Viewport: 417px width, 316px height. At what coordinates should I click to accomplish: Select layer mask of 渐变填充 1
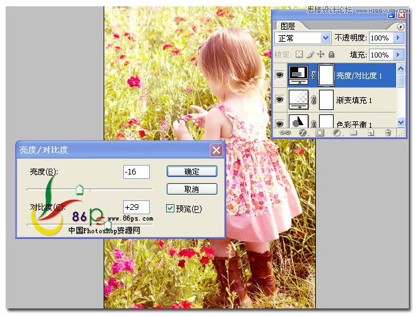click(326, 99)
